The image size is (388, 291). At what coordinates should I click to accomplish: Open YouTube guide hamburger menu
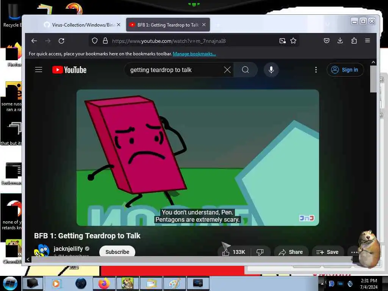pos(39,70)
